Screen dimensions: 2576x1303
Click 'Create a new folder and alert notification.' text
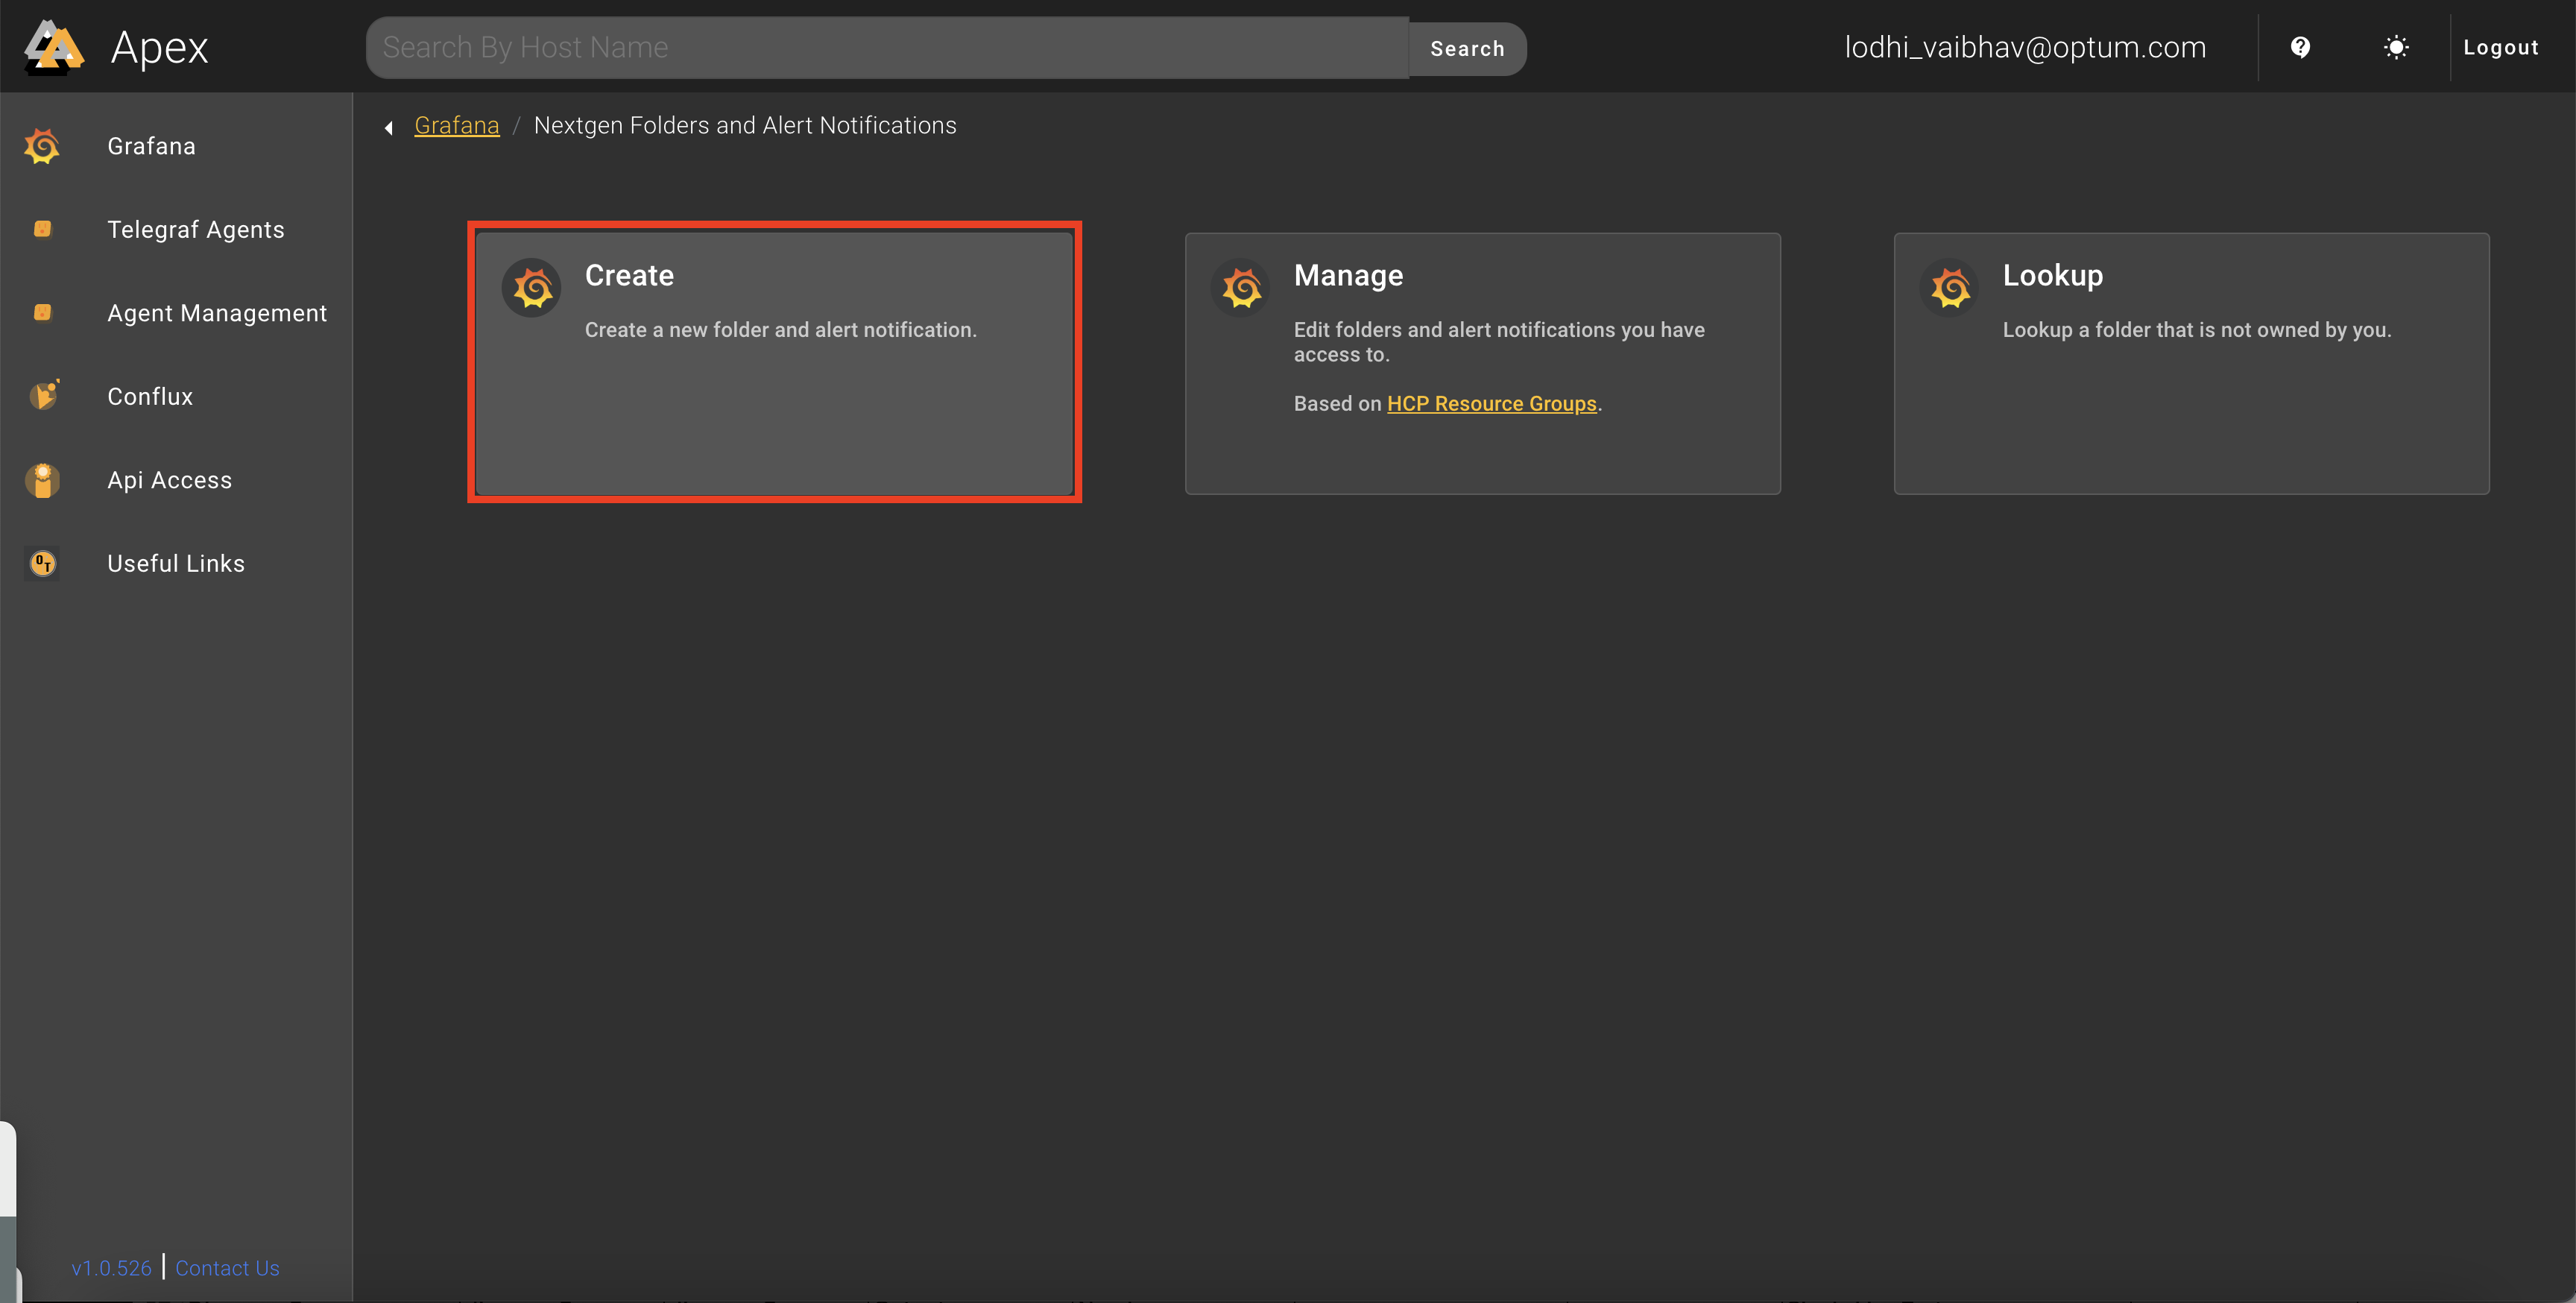coord(780,329)
